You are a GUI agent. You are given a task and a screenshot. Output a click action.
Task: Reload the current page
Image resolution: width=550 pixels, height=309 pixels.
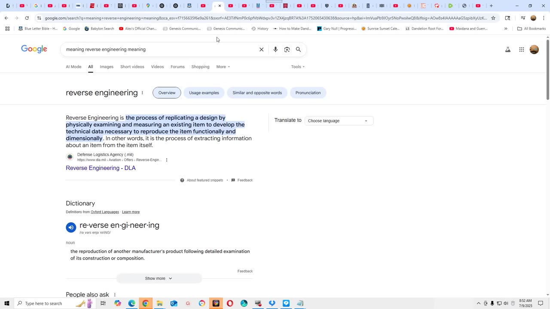coord(27,18)
